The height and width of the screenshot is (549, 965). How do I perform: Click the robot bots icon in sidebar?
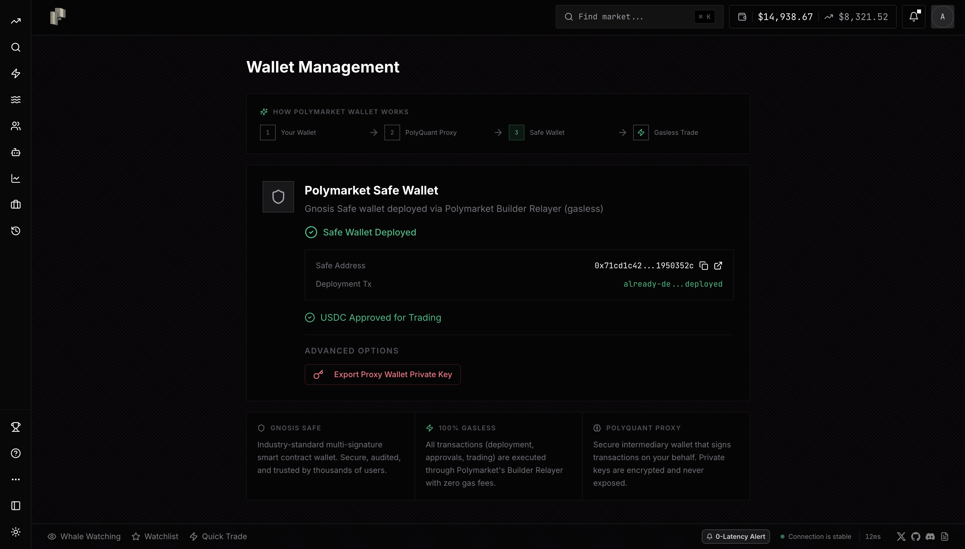[15, 152]
